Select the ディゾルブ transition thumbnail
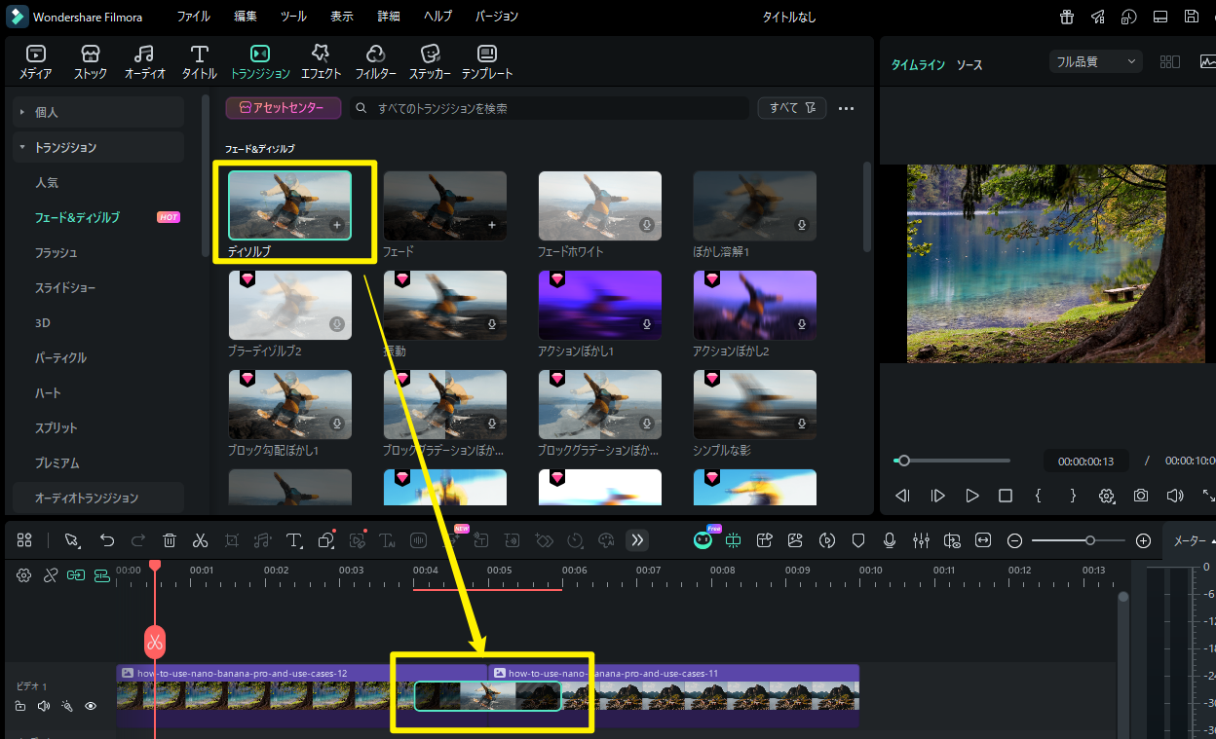The image size is (1216, 739). [289, 205]
